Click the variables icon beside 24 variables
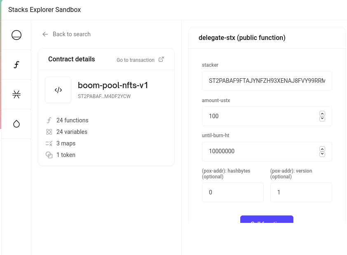 pyautogui.click(x=49, y=132)
